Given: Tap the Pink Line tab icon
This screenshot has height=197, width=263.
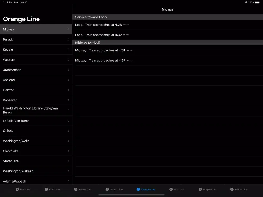Looking at the screenshot, I should pyautogui.click(x=171, y=189).
